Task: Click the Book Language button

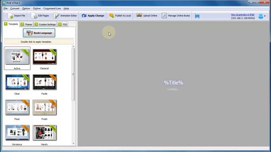Action: pyautogui.click(x=39, y=33)
